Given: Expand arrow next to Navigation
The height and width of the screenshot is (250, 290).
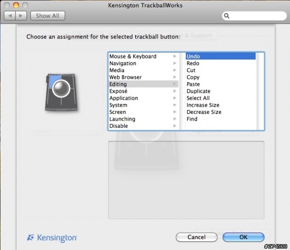Looking at the screenshot, I should pos(175,64).
